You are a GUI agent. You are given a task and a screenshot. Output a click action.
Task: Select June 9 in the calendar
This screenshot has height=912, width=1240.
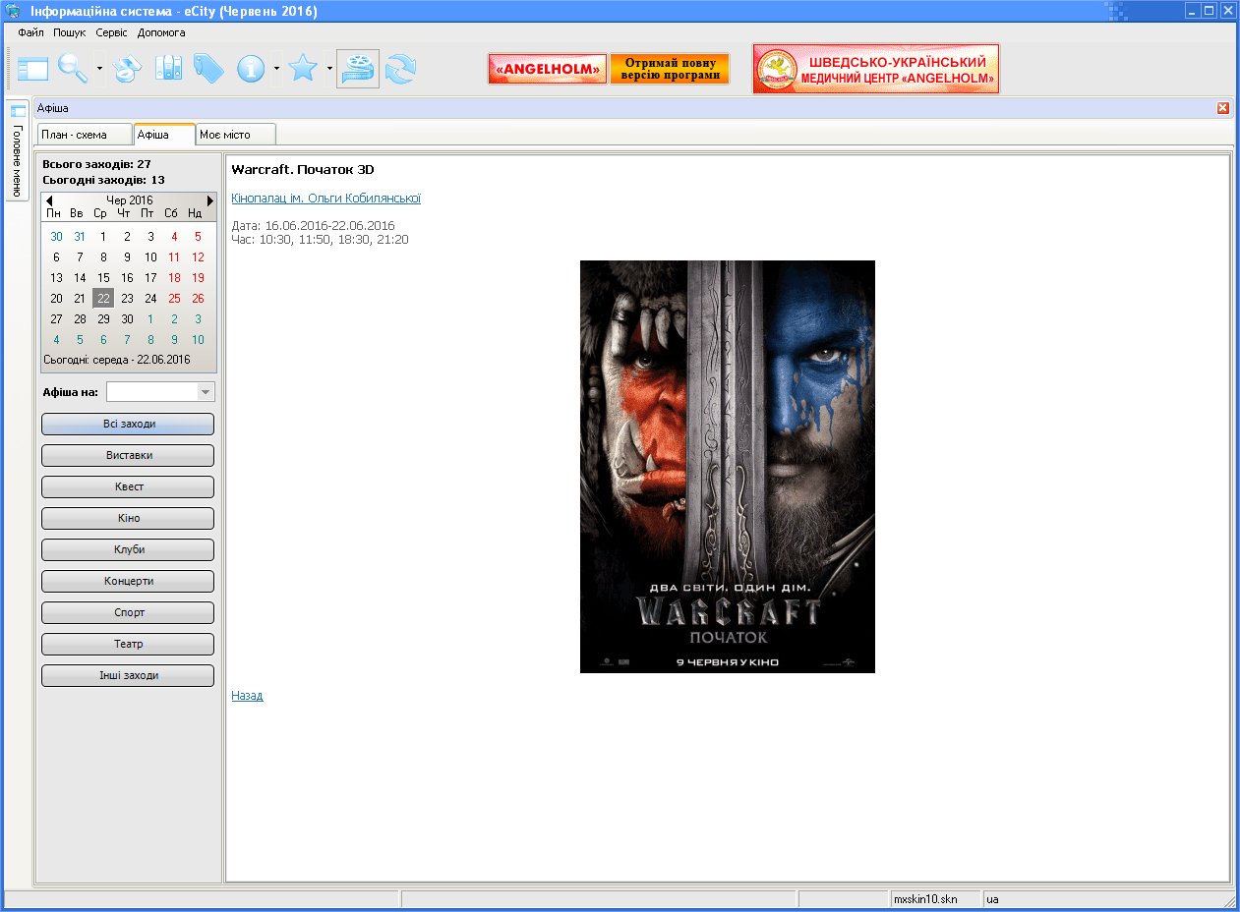click(127, 256)
